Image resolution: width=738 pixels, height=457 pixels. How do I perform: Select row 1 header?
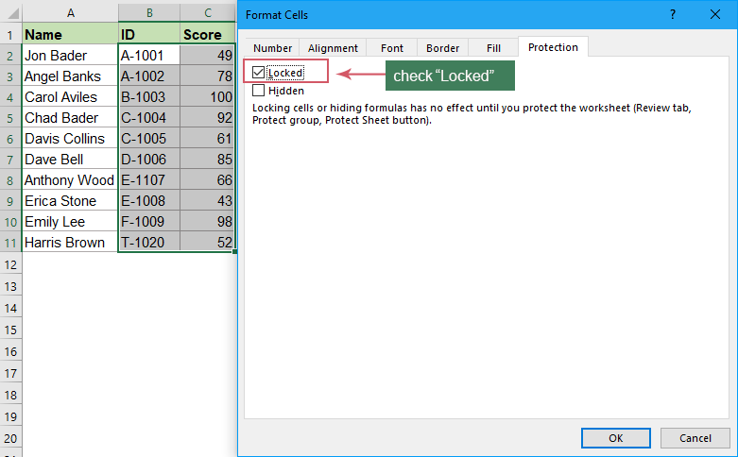coord(10,35)
